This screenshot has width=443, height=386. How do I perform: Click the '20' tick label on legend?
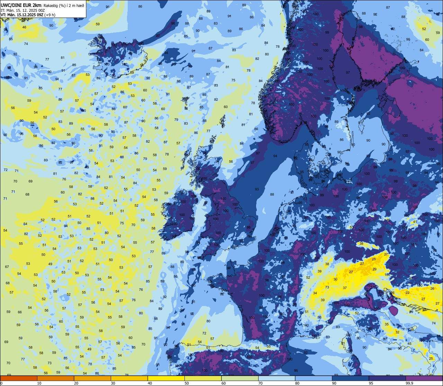coord(76,383)
